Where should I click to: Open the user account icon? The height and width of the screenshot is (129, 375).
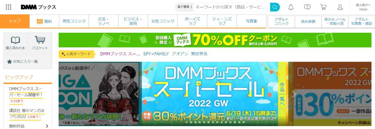tap(340, 7)
